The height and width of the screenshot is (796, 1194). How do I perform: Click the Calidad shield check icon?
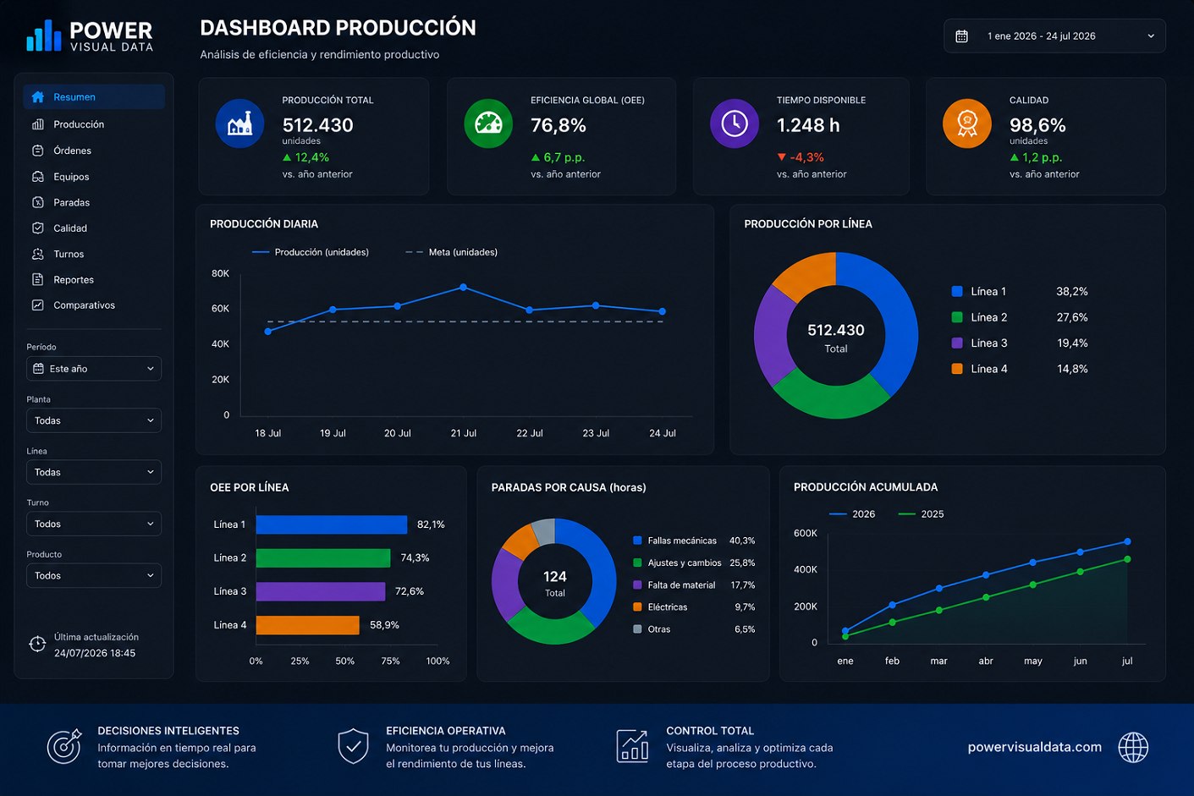point(38,228)
